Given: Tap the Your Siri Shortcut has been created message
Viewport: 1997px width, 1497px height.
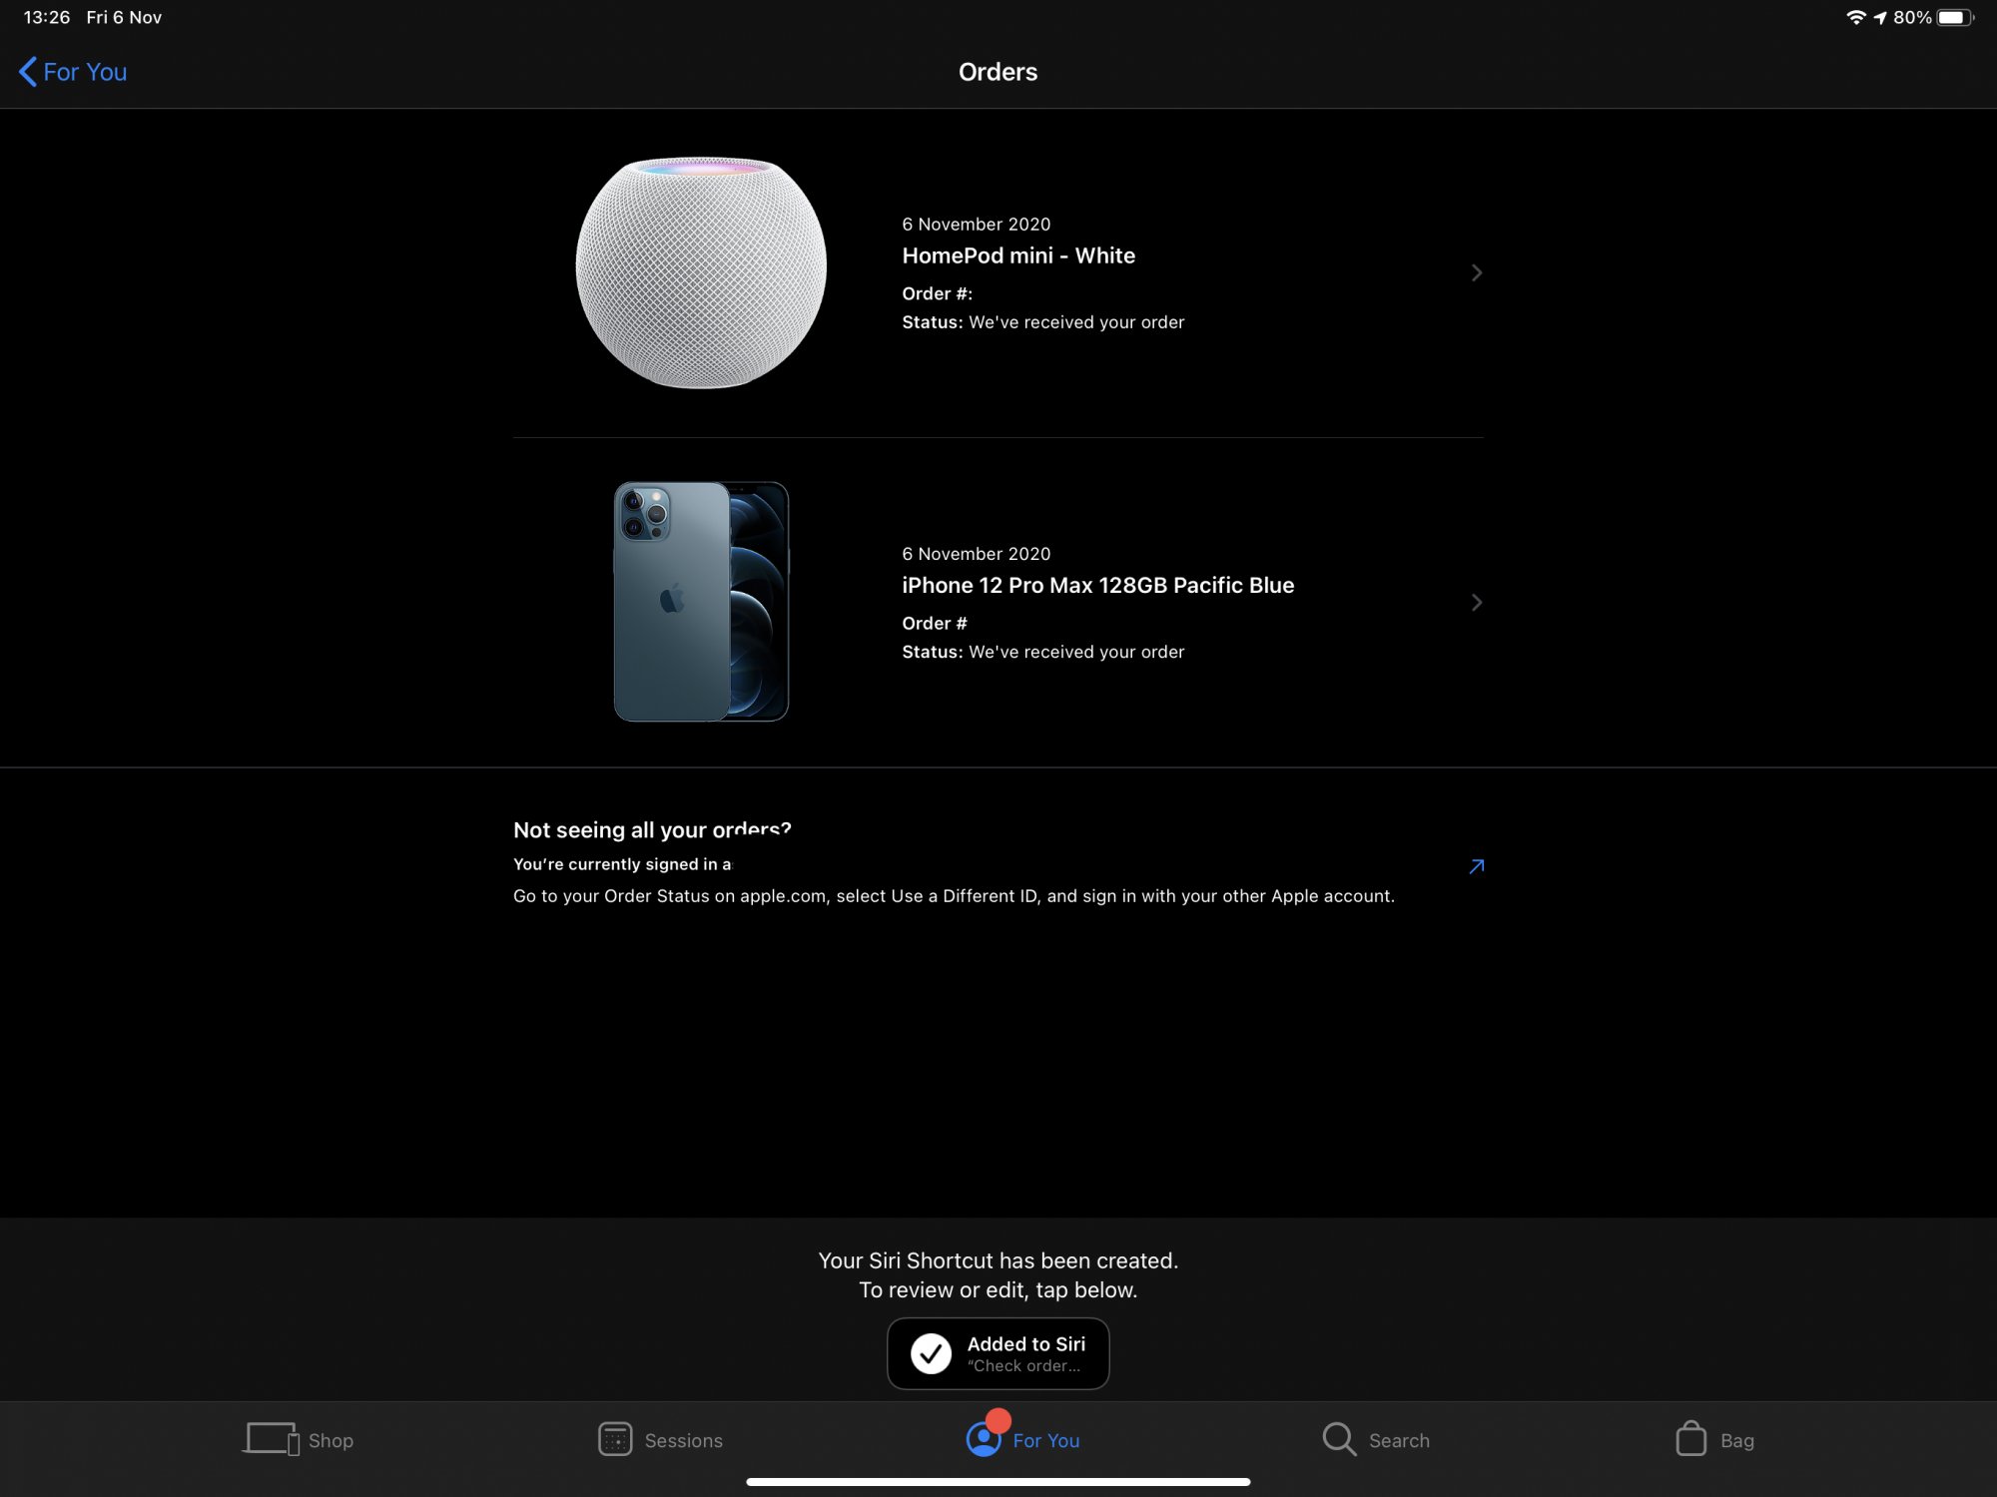Looking at the screenshot, I should pyautogui.click(x=998, y=1274).
